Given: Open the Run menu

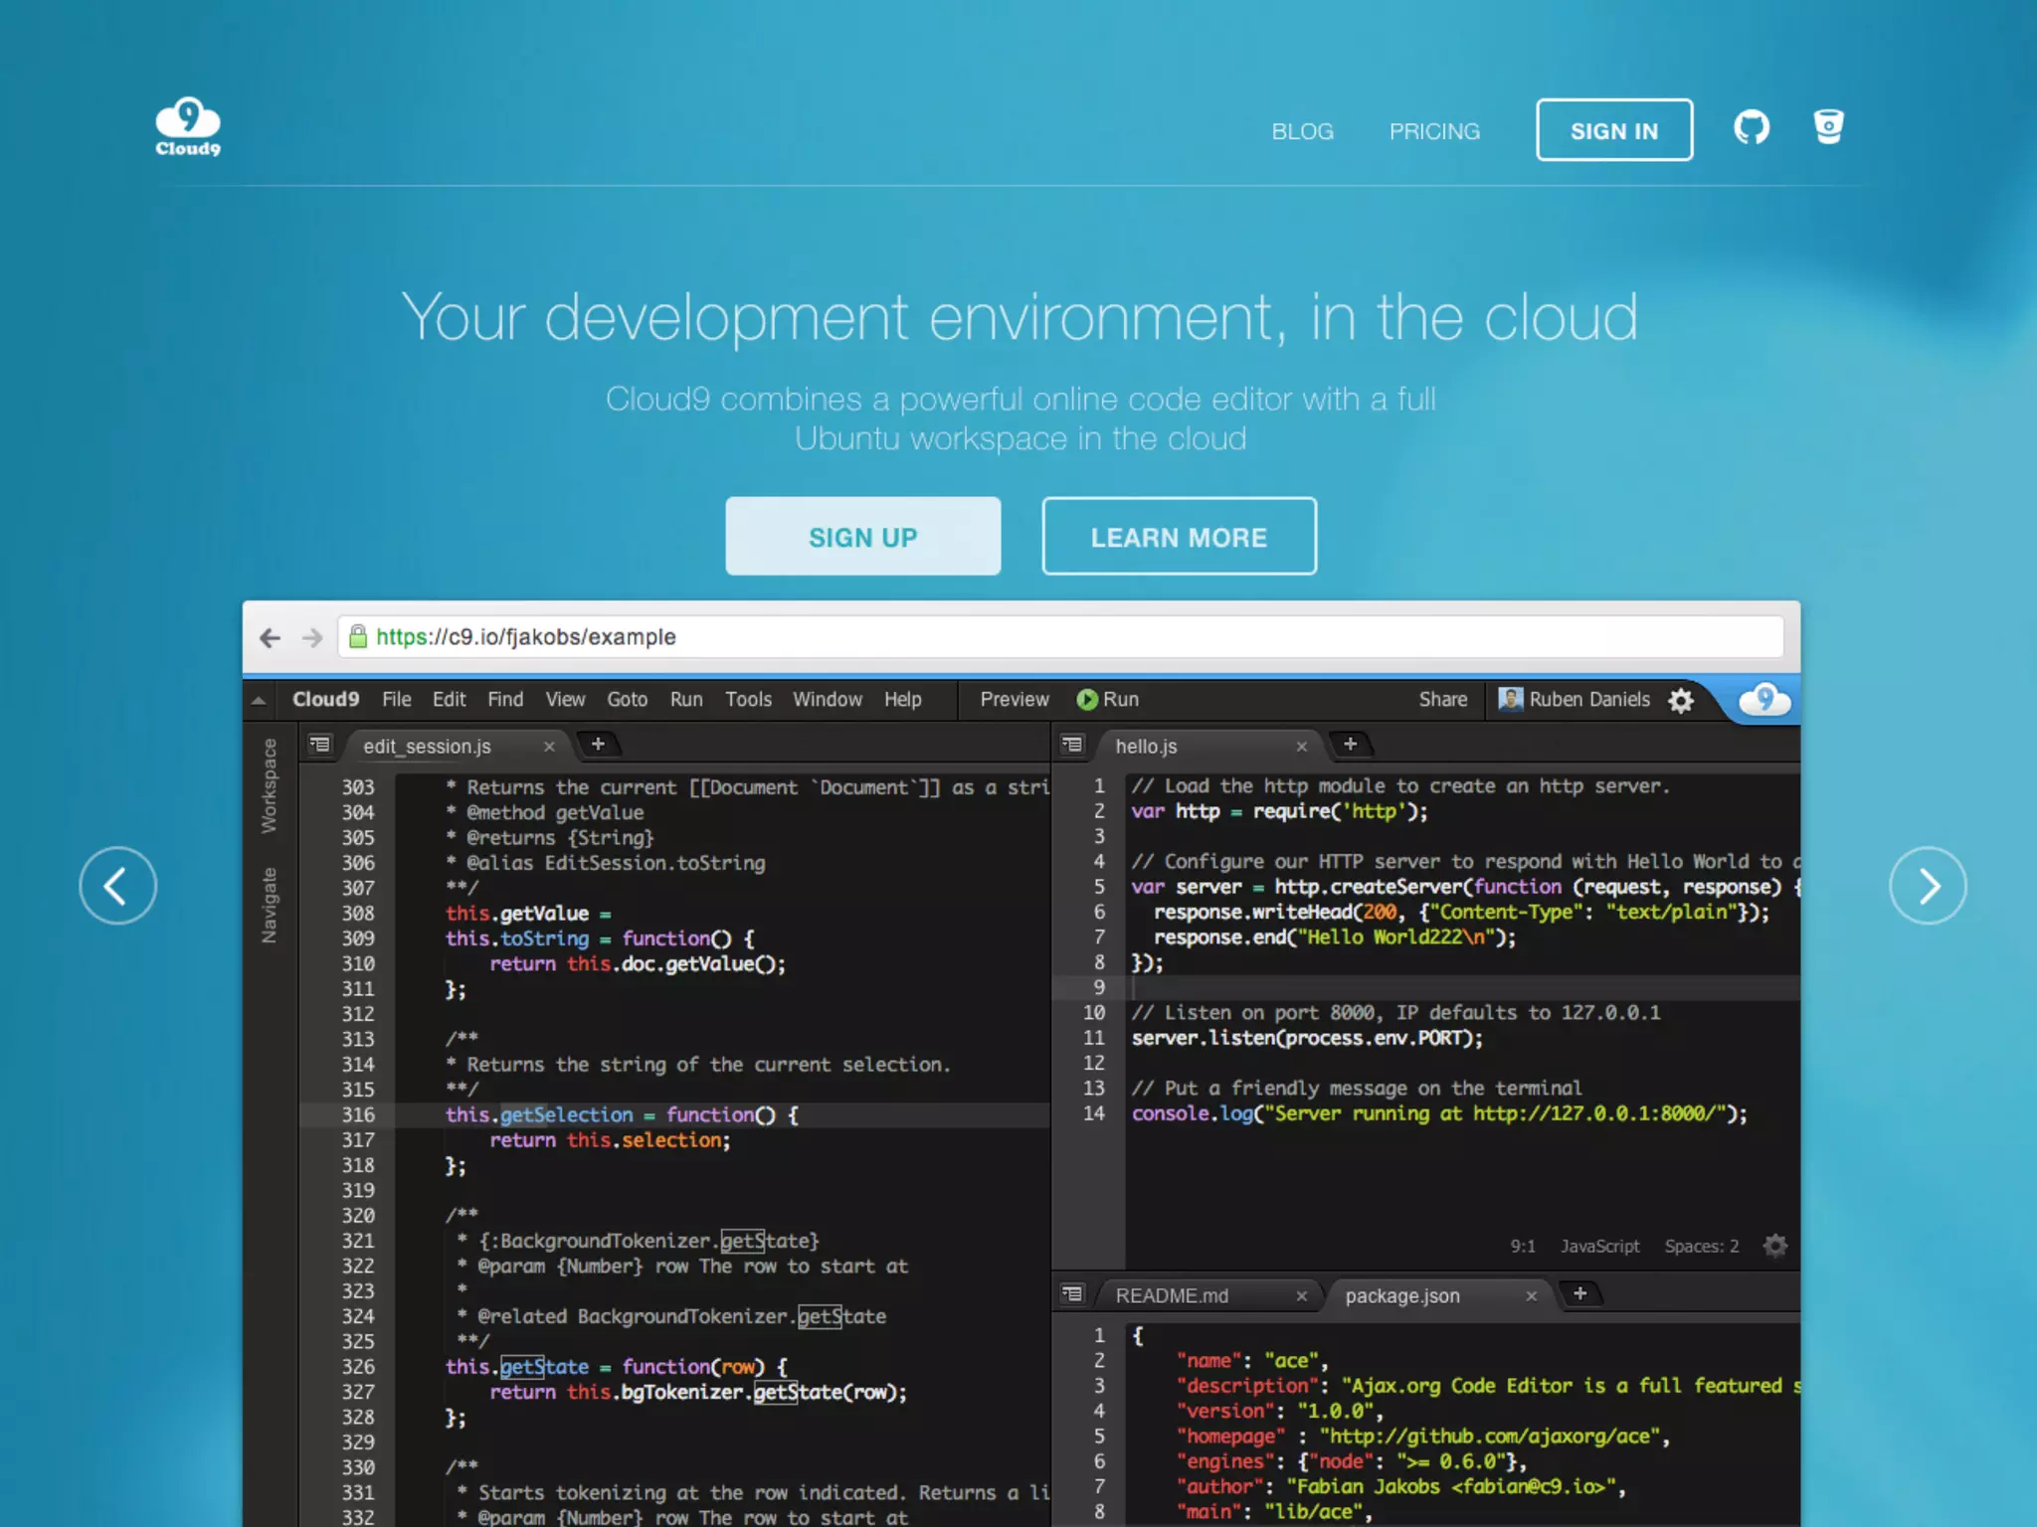Looking at the screenshot, I should (686, 700).
